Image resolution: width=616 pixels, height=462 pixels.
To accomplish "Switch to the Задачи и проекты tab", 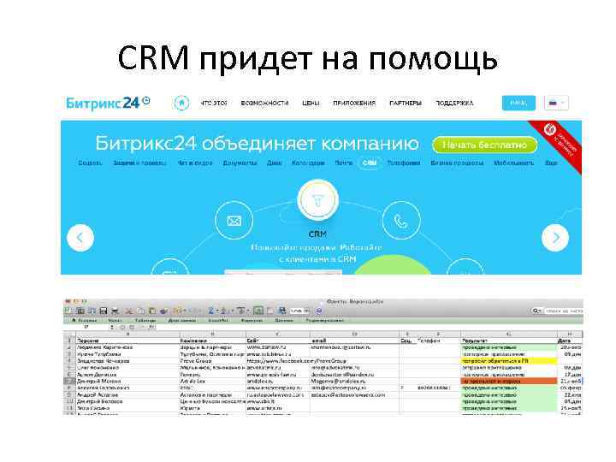I will (x=139, y=163).
